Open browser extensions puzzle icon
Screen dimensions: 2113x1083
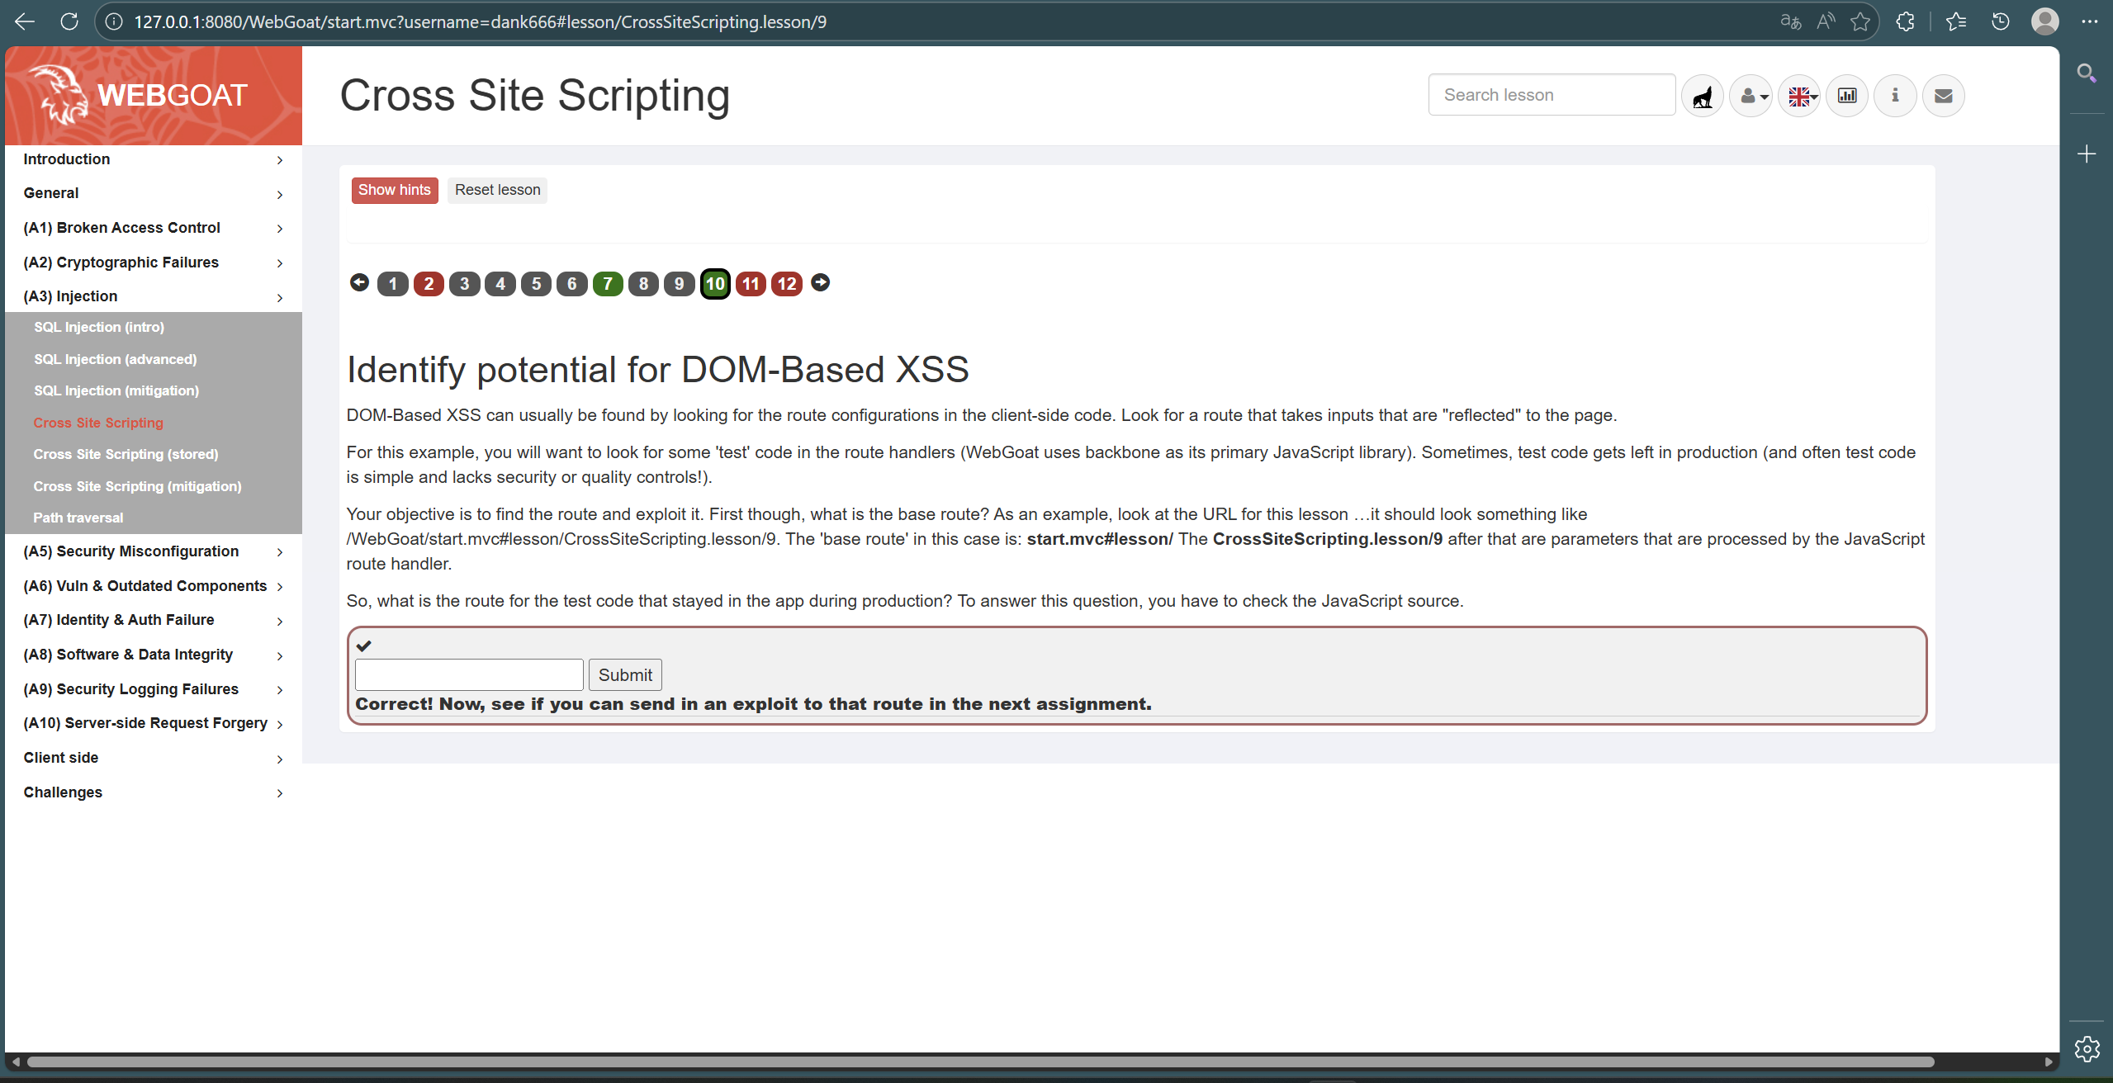1906,21
